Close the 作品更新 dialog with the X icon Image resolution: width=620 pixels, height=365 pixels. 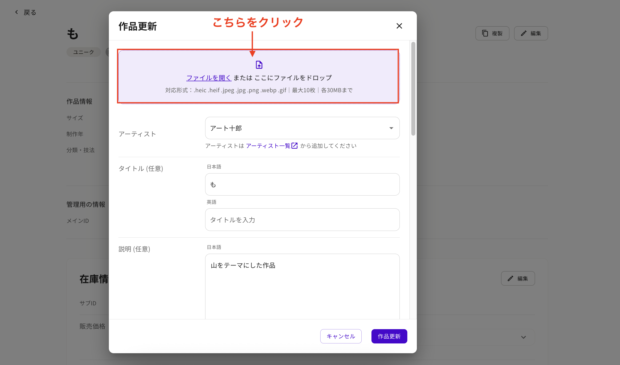(399, 26)
